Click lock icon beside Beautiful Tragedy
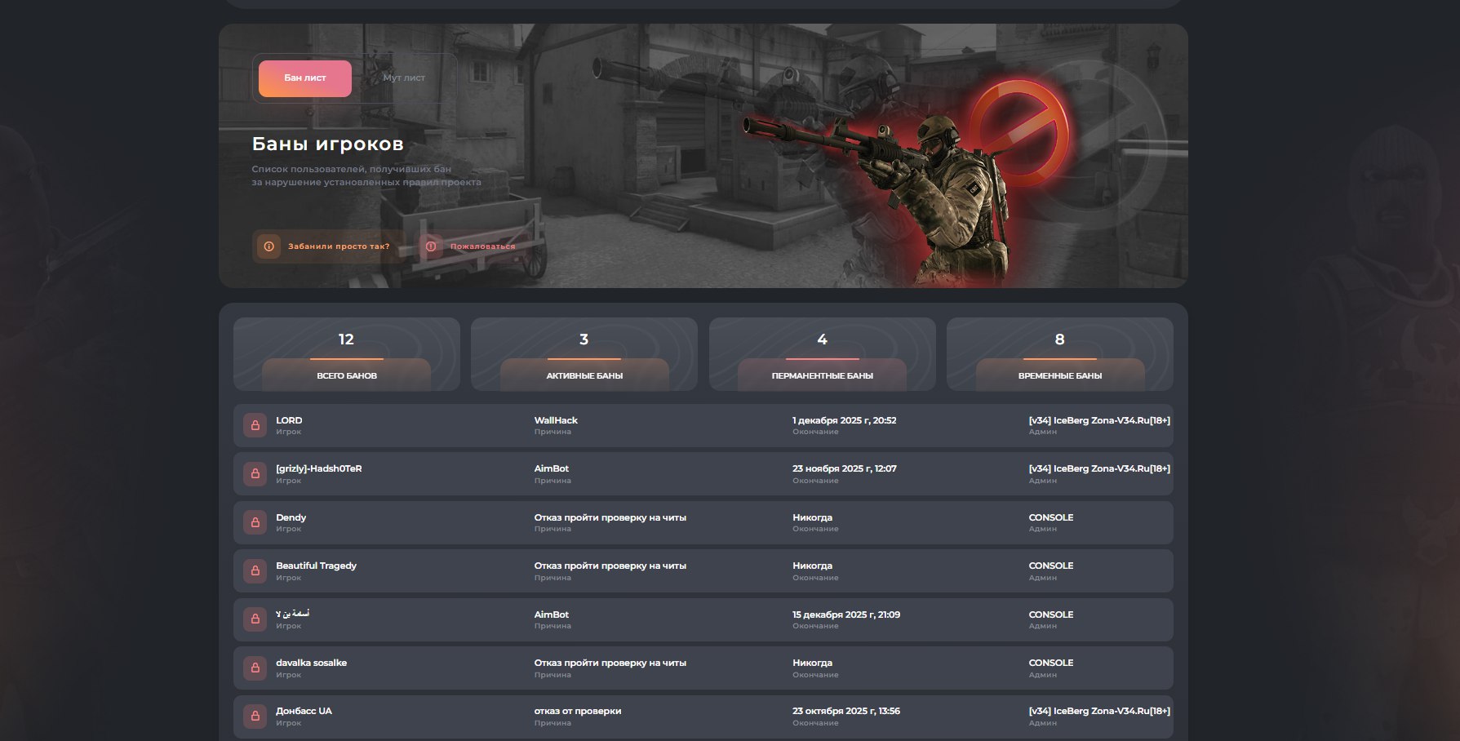Screen dimensions: 1460x741 pos(255,570)
